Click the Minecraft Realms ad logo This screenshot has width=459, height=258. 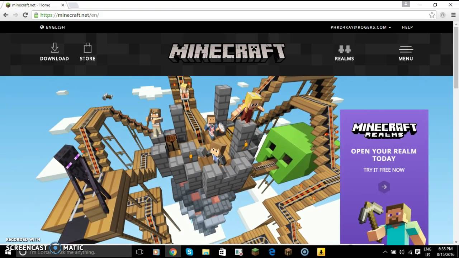384,130
